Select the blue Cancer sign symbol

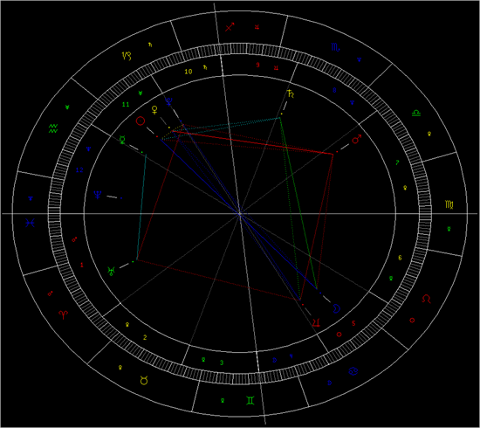(353, 371)
